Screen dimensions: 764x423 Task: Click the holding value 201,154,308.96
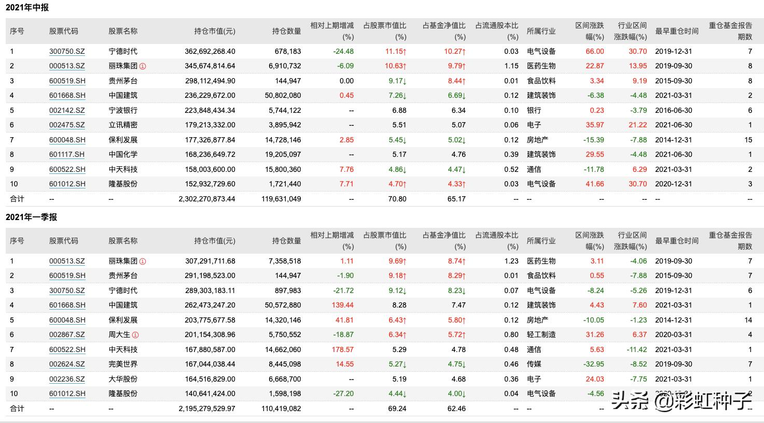(x=210, y=334)
